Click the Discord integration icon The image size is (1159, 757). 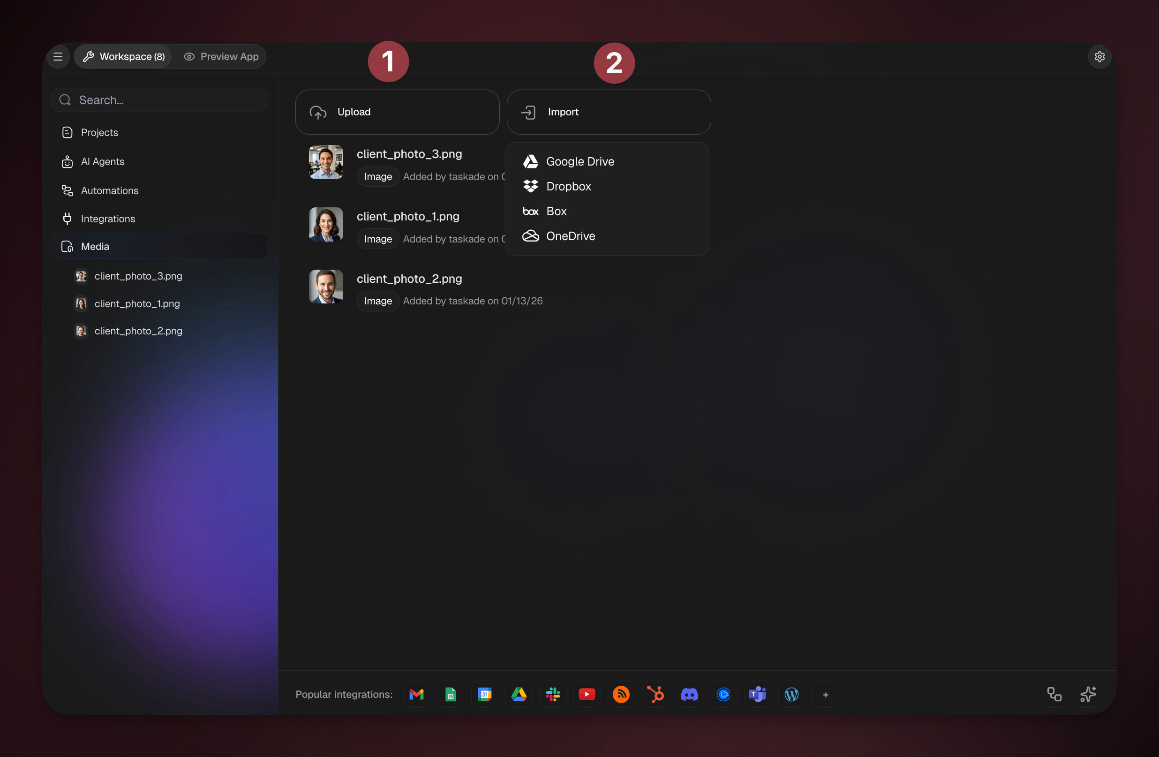(x=689, y=694)
